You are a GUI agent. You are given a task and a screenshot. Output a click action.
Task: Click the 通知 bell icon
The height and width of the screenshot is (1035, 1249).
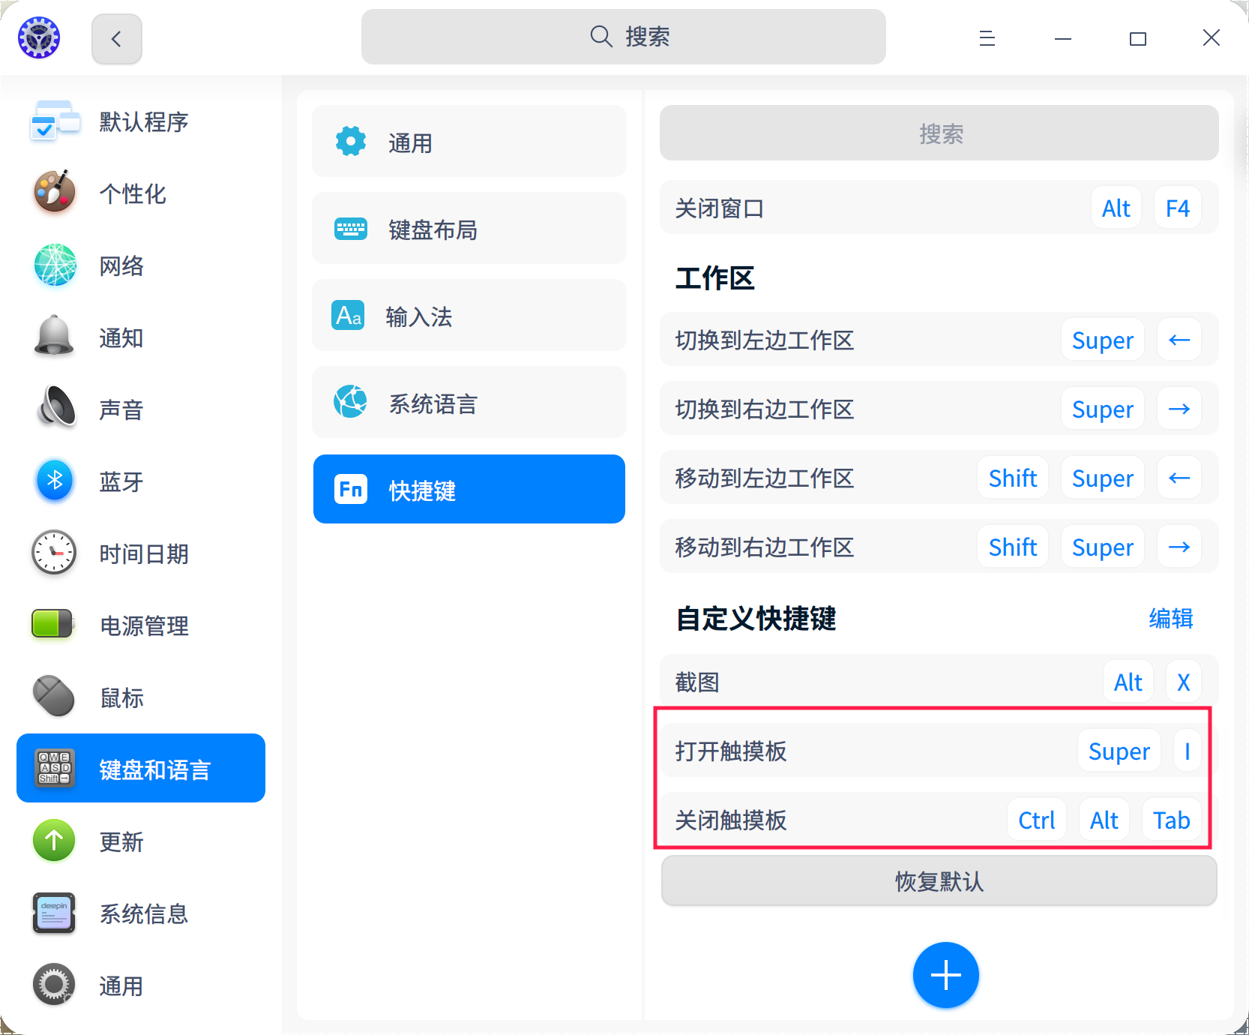tap(55, 337)
